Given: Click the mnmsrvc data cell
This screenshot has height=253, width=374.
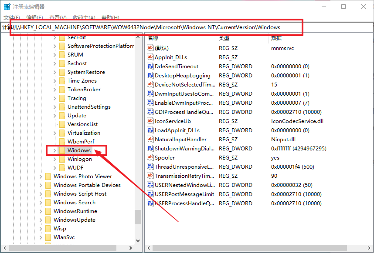Looking at the screenshot, I should tap(282, 48).
